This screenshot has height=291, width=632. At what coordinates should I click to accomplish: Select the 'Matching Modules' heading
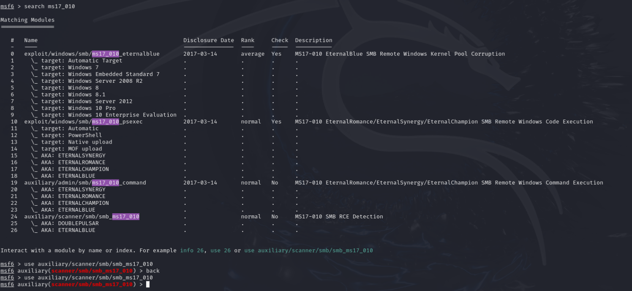(27, 20)
